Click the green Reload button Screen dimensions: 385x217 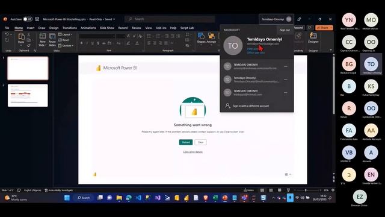186,142
